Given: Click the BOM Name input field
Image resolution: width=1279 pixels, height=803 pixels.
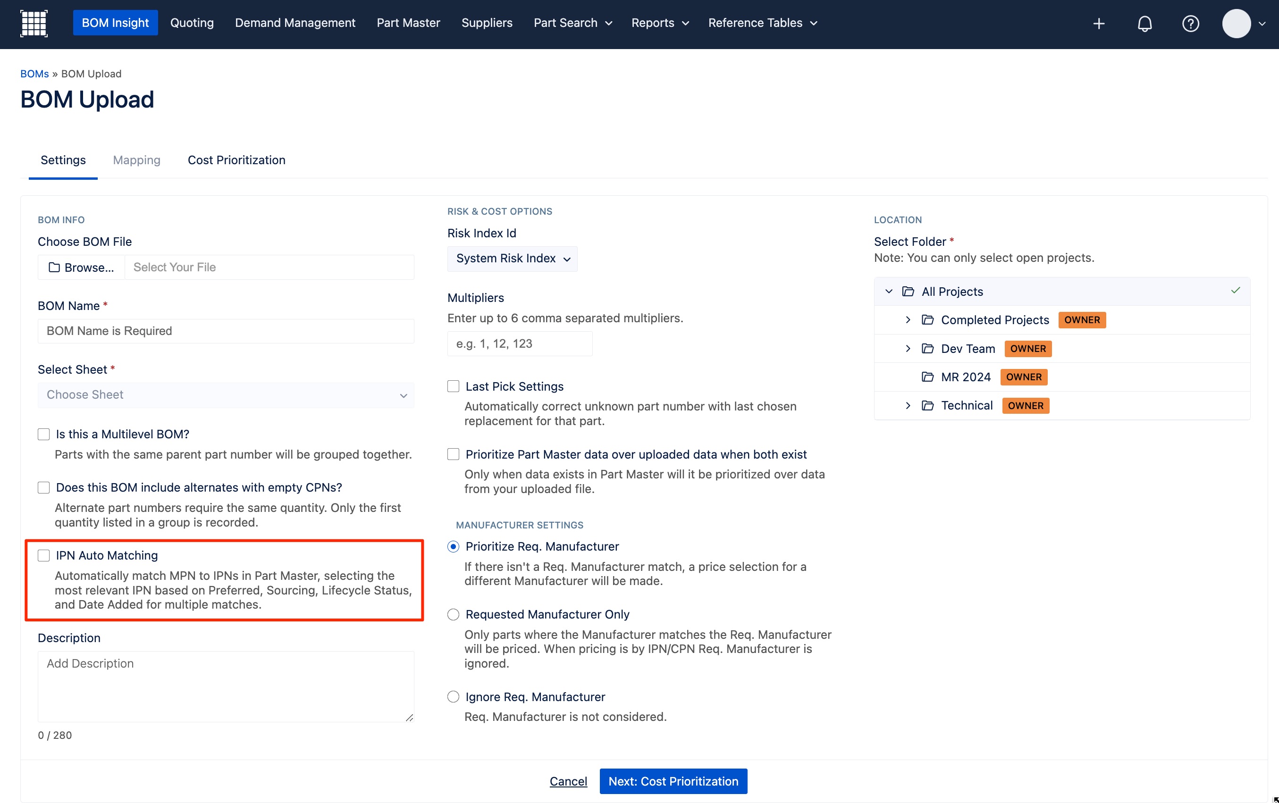Looking at the screenshot, I should pos(226,331).
